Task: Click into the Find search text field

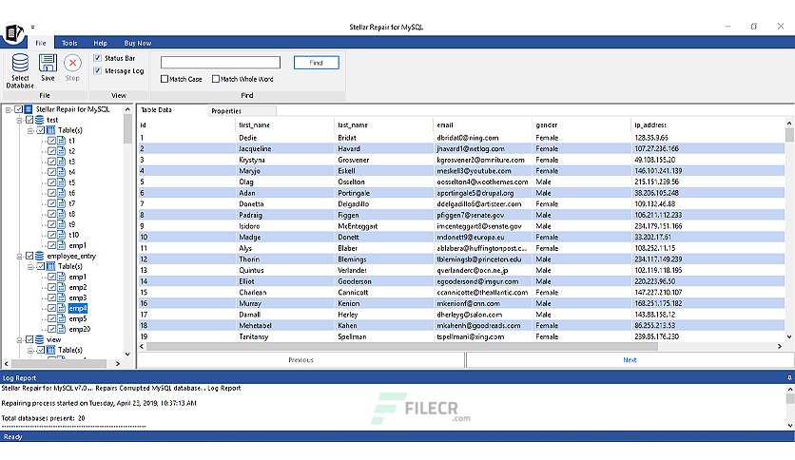Action: [221, 63]
